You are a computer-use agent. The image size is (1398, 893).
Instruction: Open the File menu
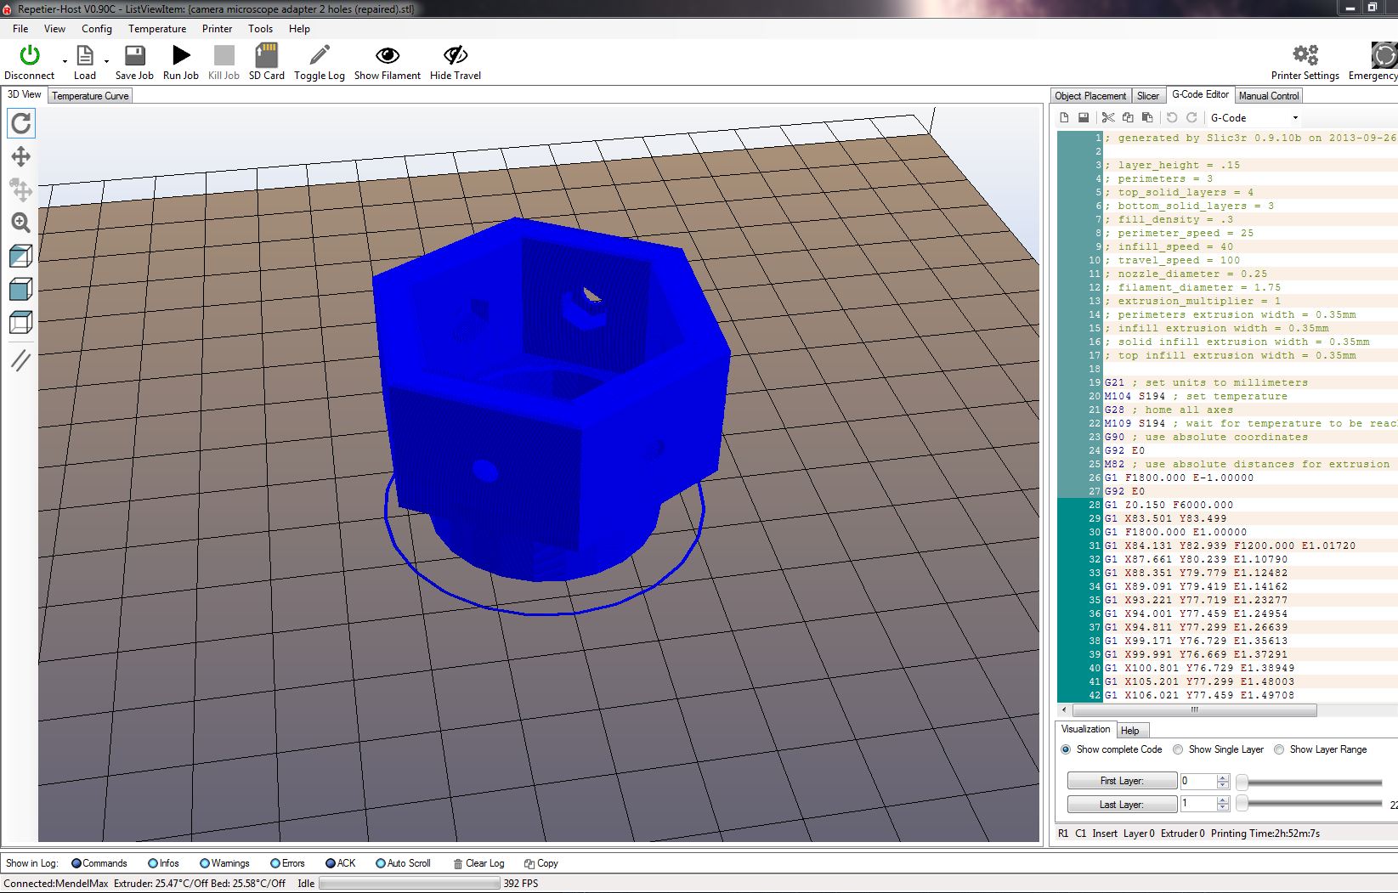coord(20,28)
